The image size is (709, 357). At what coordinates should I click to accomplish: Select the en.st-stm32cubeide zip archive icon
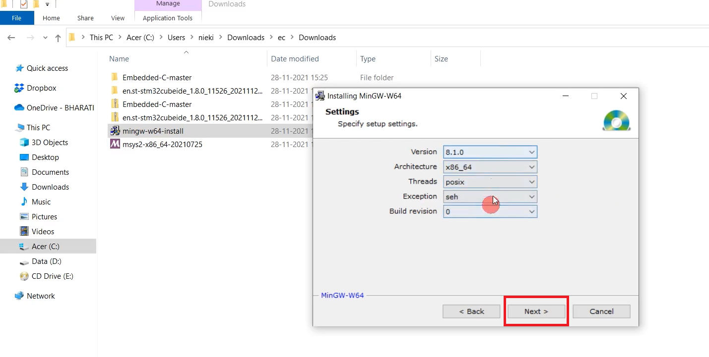[115, 117]
